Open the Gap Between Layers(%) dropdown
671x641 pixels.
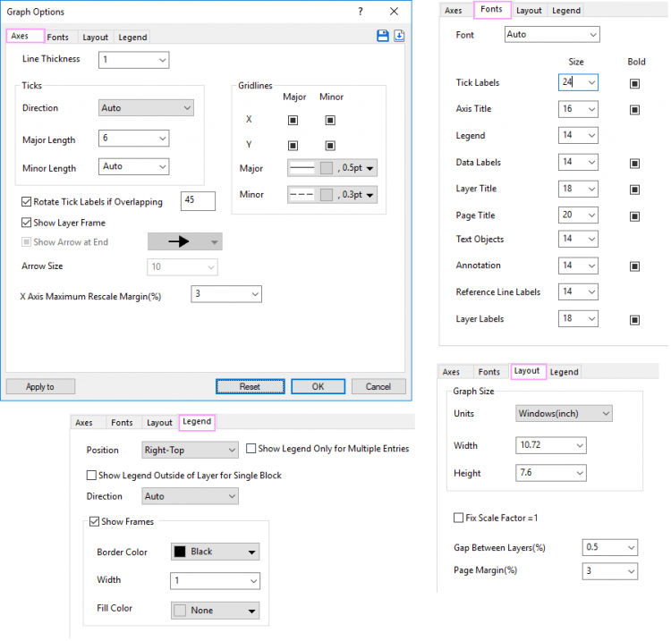[x=610, y=547]
